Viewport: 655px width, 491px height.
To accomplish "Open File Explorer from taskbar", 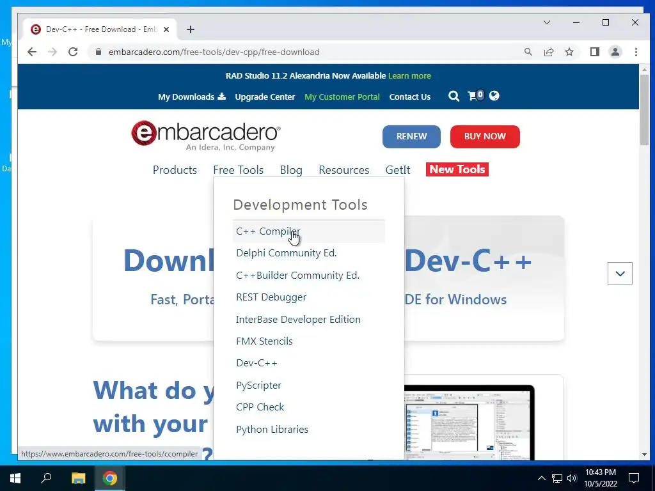I will point(78,478).
